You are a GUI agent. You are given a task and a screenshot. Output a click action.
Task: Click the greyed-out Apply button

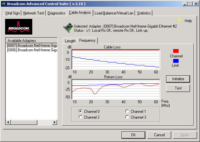pyautogui.click(x=185, y=135)
